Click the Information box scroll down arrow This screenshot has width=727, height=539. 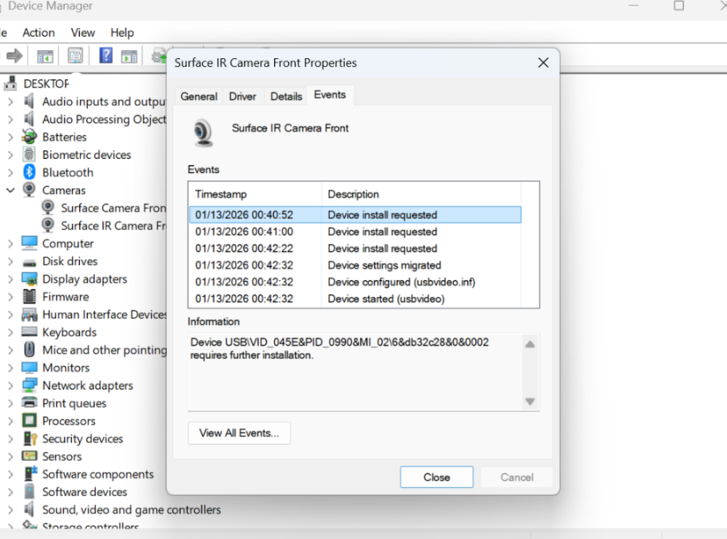point(530,402)
